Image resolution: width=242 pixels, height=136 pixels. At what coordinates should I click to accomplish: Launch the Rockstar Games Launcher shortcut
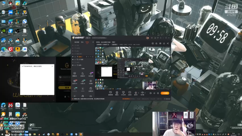[x=18, y=49]
